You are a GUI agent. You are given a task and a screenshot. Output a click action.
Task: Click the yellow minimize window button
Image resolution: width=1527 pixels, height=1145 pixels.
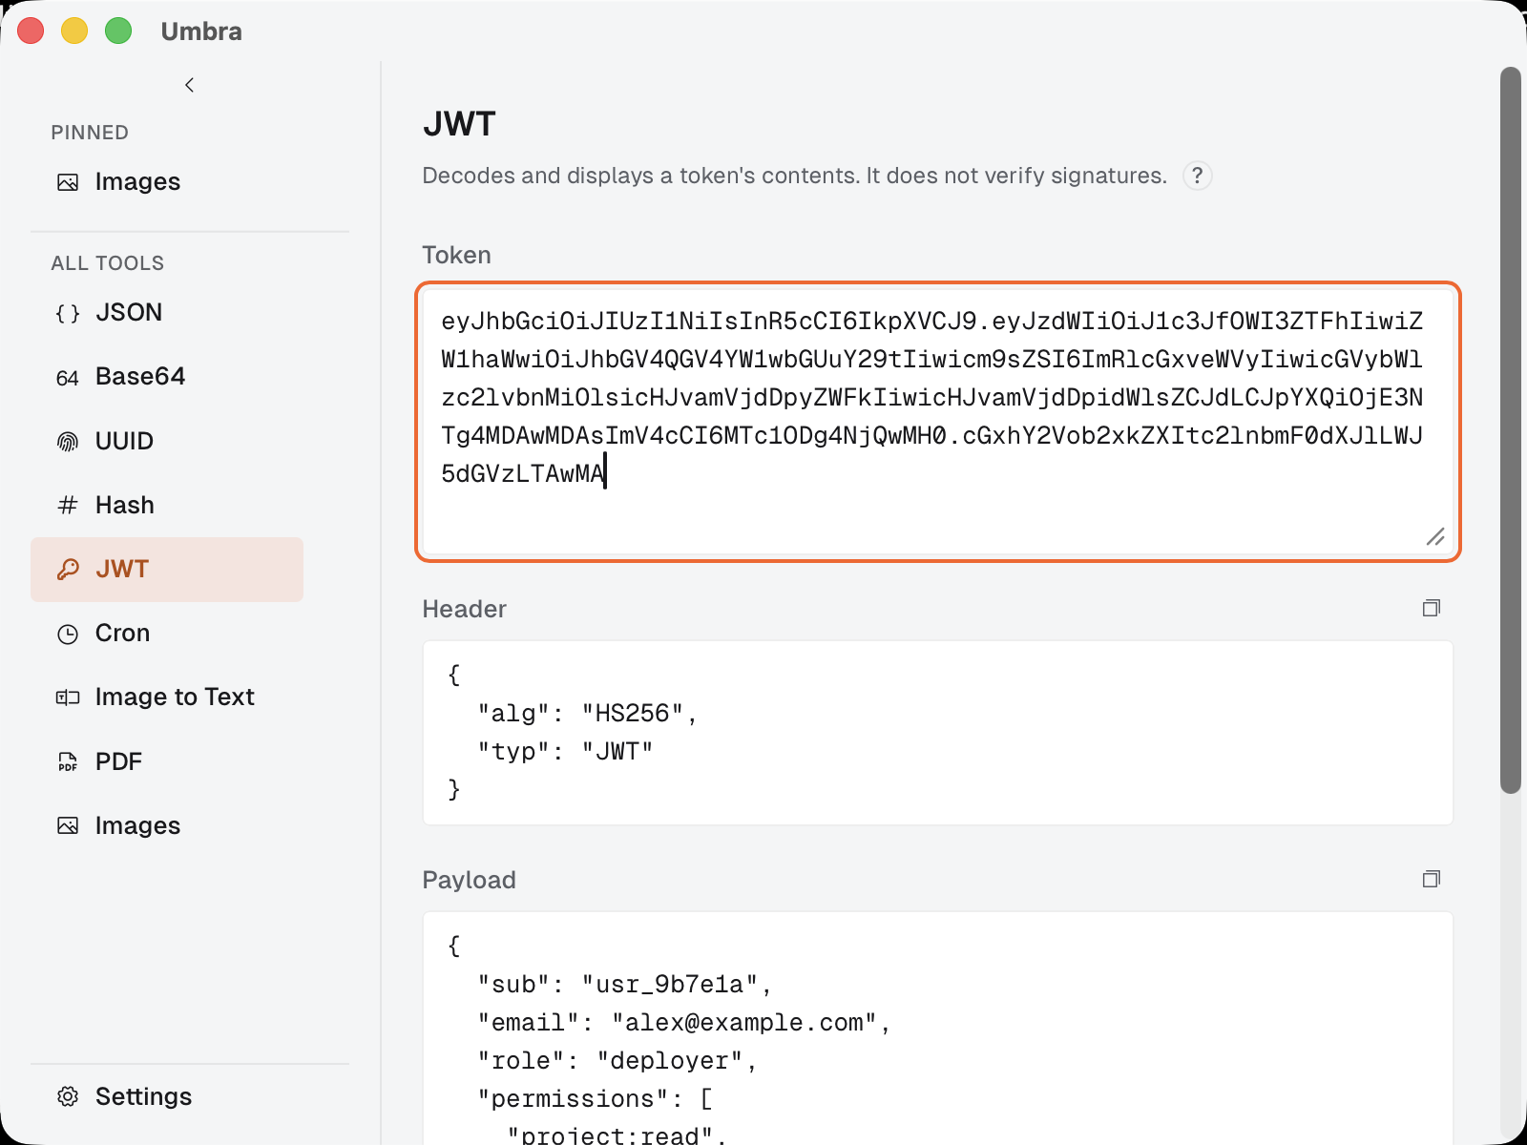tap(74, 31)
